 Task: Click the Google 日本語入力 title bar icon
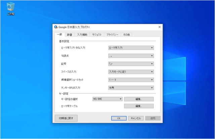pyautogui.click(x=56, y=27)
